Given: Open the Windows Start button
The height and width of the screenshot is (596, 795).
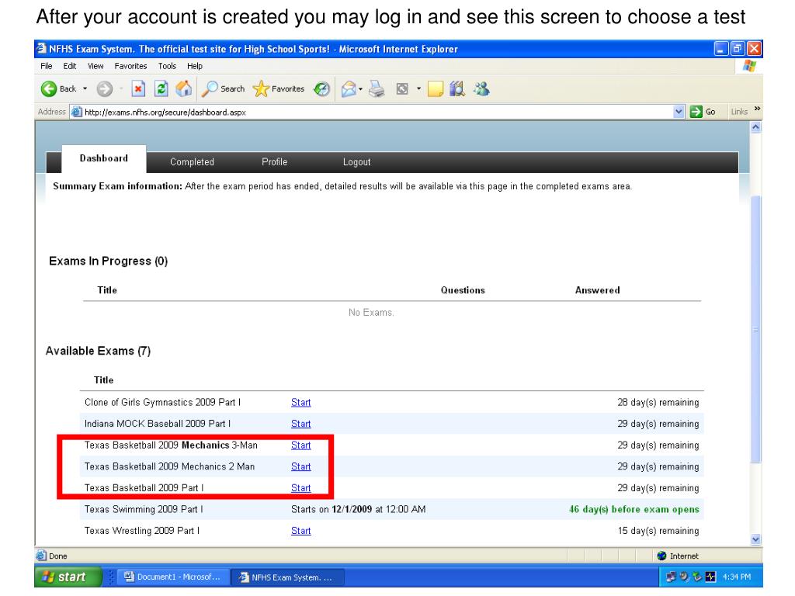Looking at the screenshot, I should [x=68, y=577].
